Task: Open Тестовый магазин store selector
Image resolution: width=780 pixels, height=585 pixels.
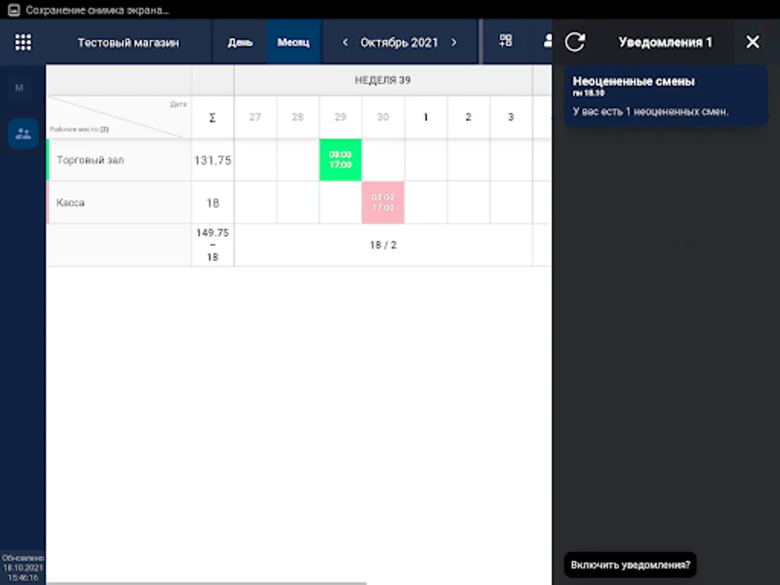Action: coord(128,43)
